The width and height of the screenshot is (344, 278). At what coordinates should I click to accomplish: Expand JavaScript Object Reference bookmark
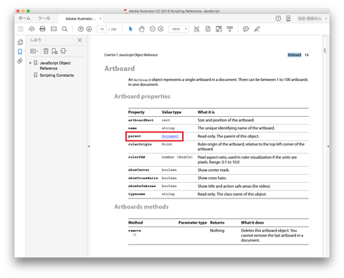click(30, 63)
